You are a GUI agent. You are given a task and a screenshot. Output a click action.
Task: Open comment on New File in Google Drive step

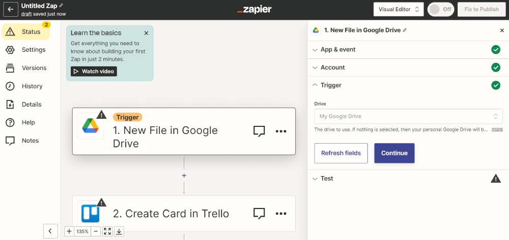point(259,131)
